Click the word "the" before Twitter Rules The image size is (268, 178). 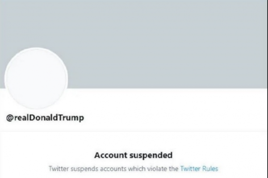[174, 169]
